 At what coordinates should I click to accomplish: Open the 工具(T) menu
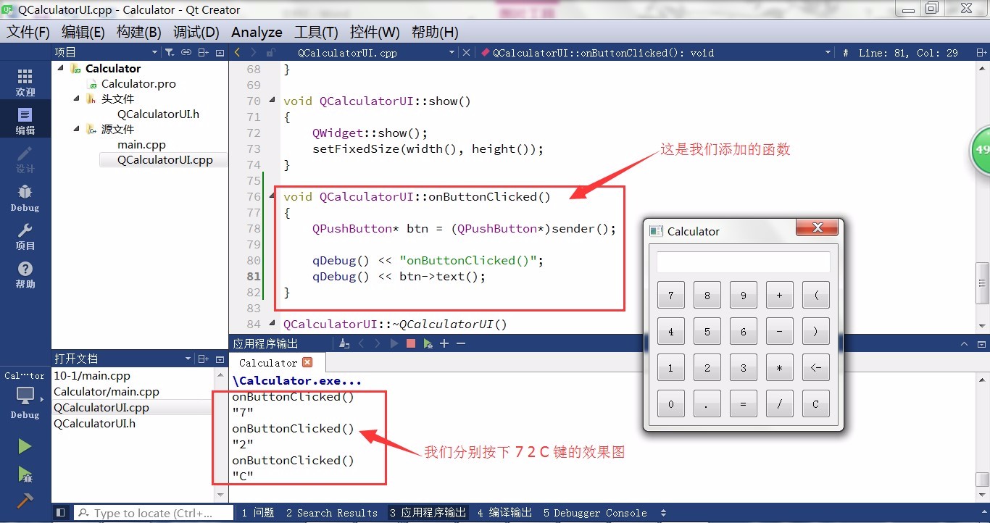tap(316, 32)
